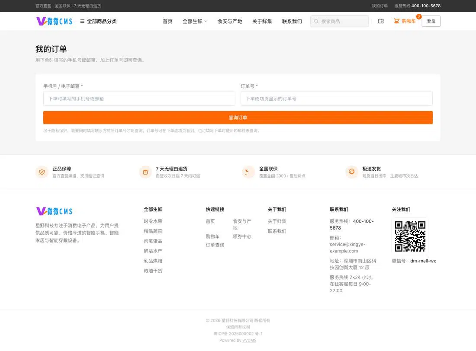Click footer quick link 食安与产地
Screen dimensions: 476x351
tap(242, 224)
